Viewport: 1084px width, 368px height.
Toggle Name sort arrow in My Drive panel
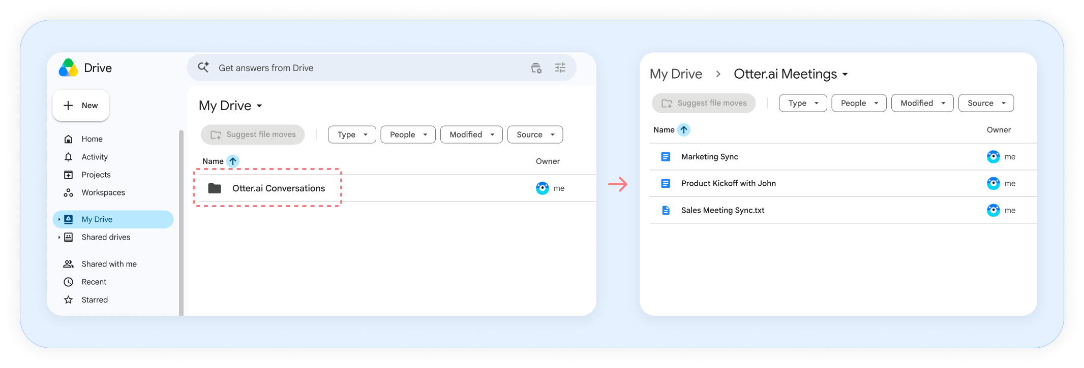[233, 161]
